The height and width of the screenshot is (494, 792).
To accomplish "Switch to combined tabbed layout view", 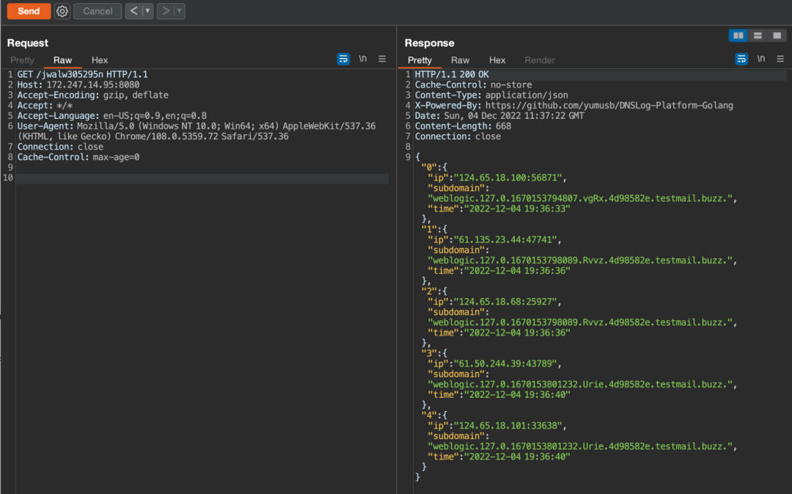I will pos(777,35).
